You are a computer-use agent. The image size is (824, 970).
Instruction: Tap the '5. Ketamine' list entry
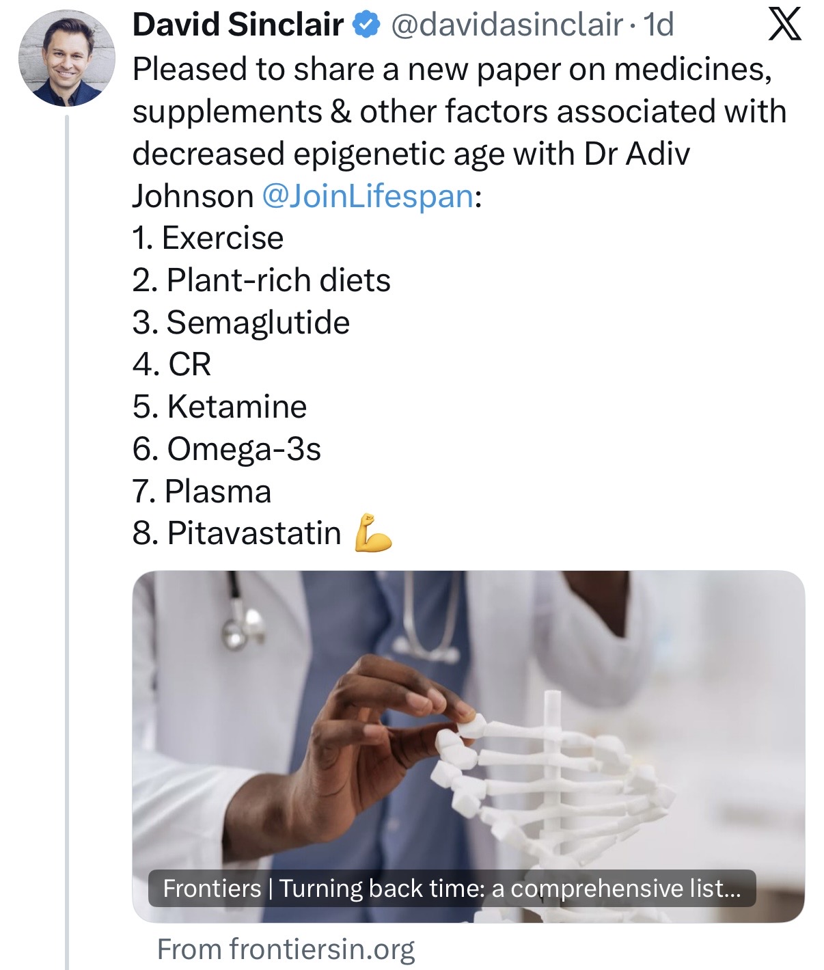[219, 407]
